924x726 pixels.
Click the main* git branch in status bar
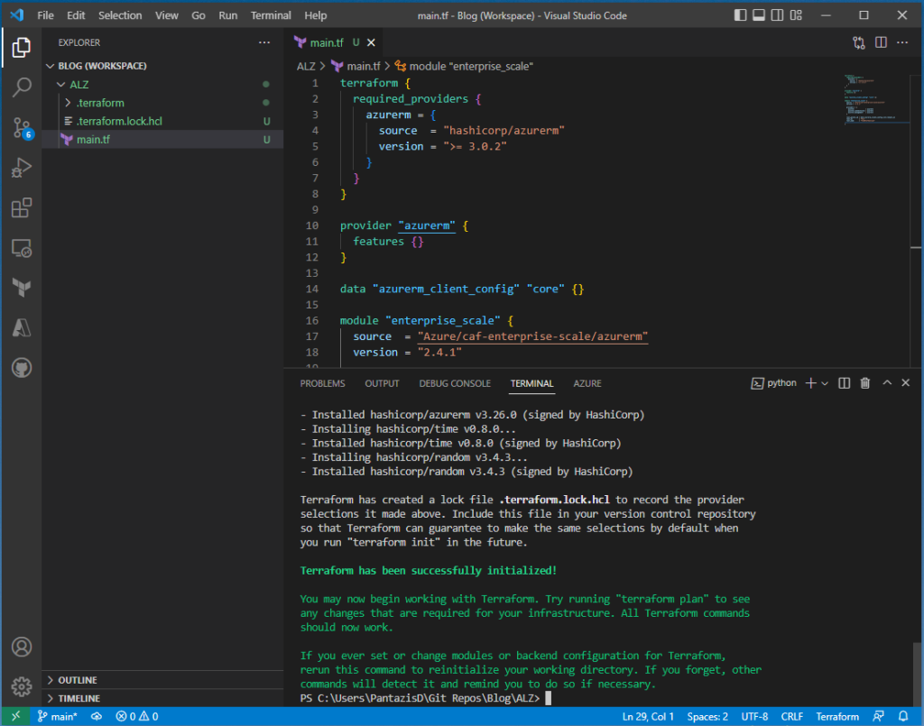(x=58, y=717)
